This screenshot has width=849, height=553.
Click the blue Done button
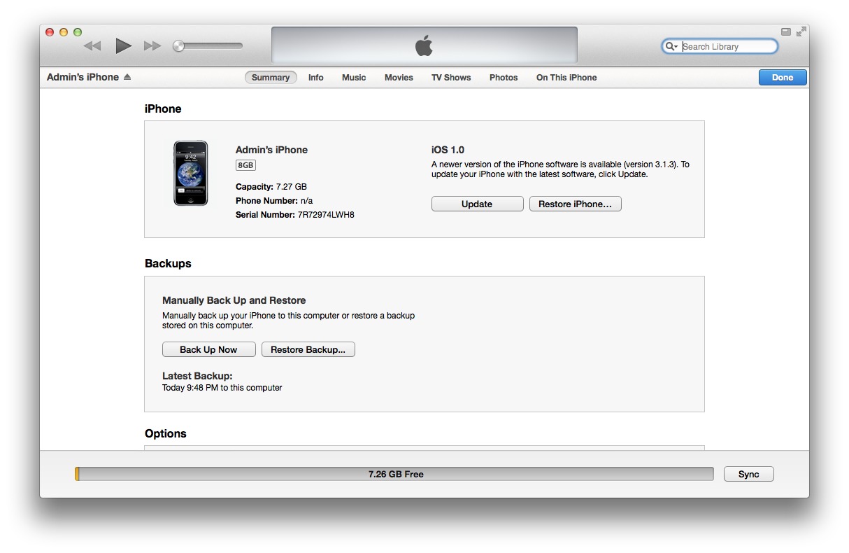tap(783, 78)
